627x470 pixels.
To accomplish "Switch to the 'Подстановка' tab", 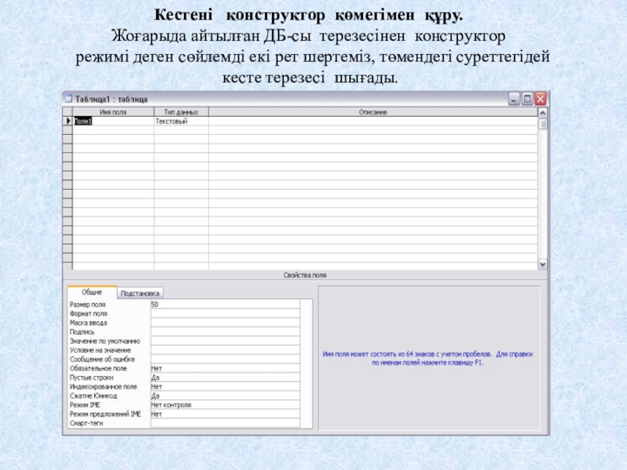I will (x=140, y=293).
